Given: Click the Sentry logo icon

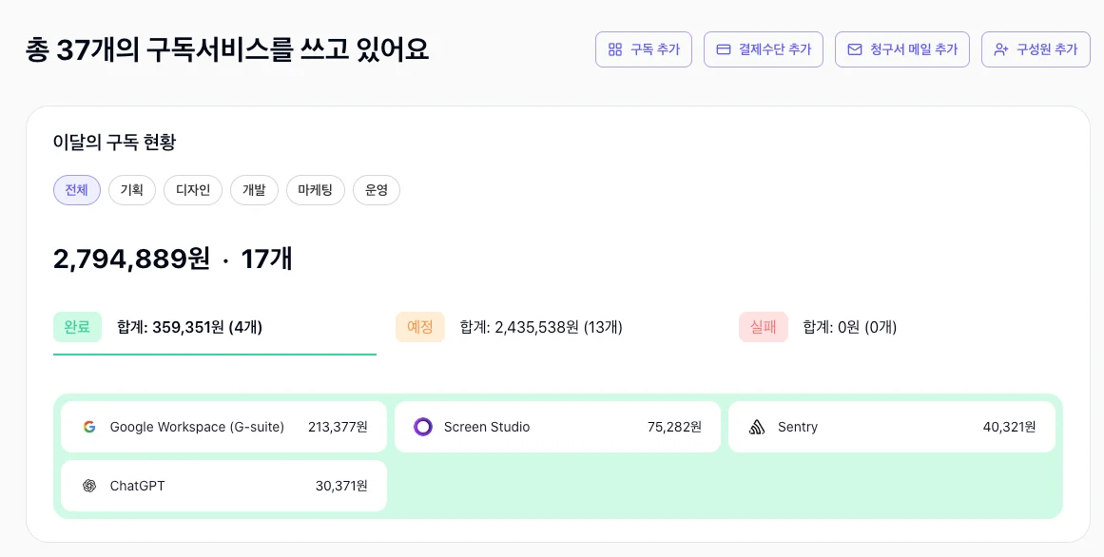Looking at the screenshot, I should (759, 427).
